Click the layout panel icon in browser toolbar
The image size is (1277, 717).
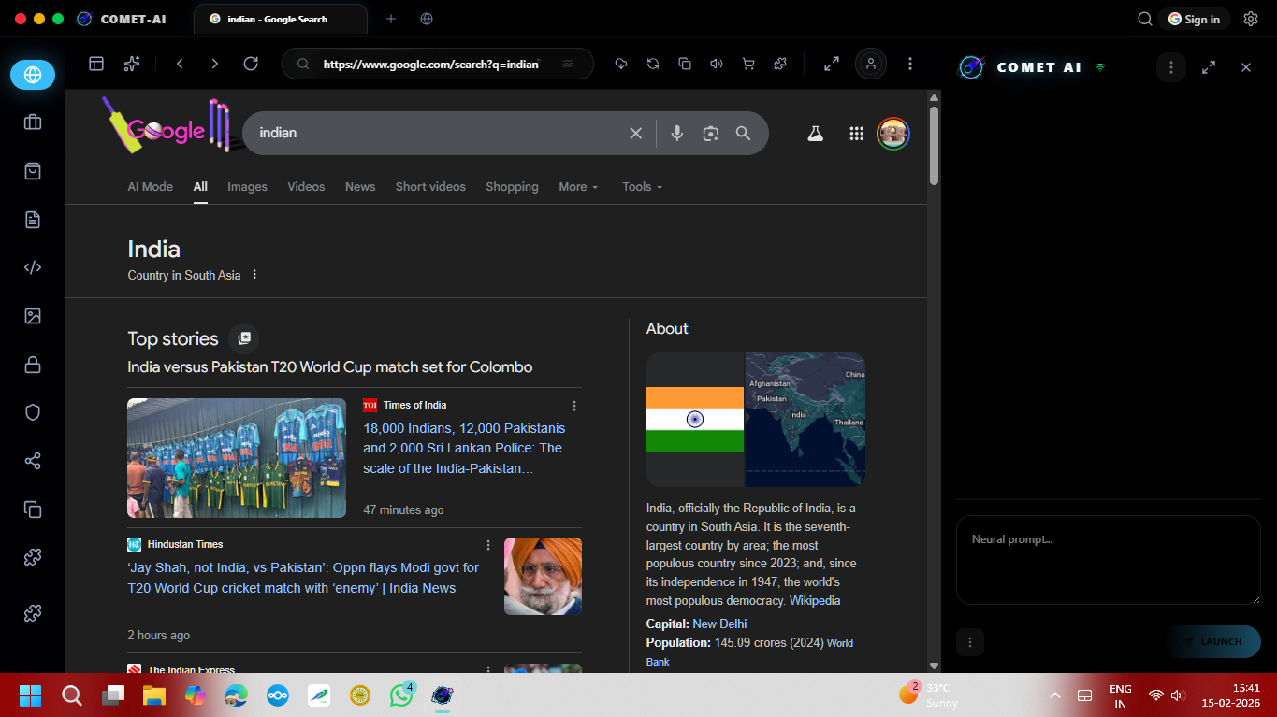[x=96, y=64]
